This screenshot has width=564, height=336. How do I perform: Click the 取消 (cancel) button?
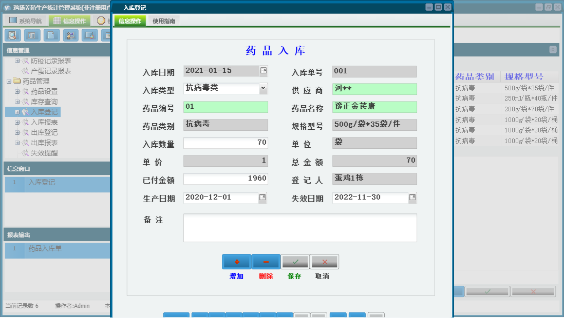pos(324,262)
